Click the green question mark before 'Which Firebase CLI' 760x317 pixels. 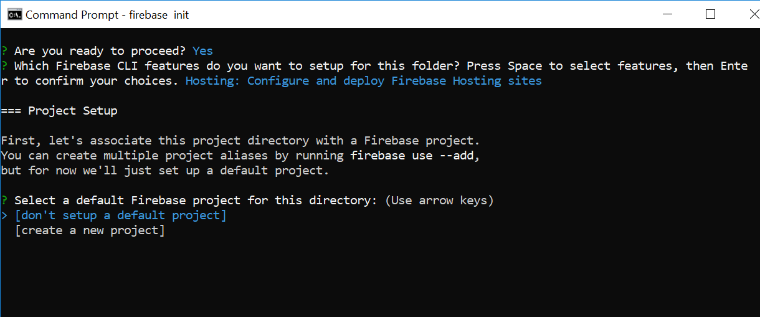coord(4,66)
